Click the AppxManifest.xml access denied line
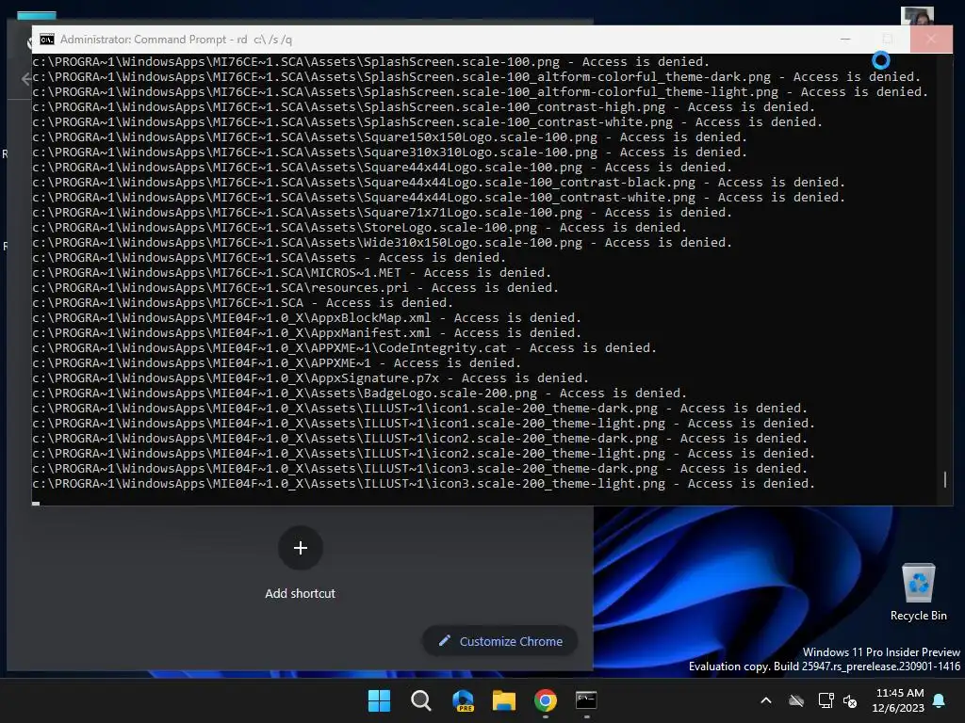965x723 pixels. point(307,332)
